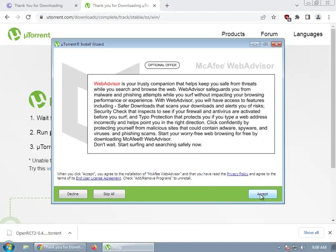Close the active µTorrent browser tab
336x252 pixels.
point(155,6)
